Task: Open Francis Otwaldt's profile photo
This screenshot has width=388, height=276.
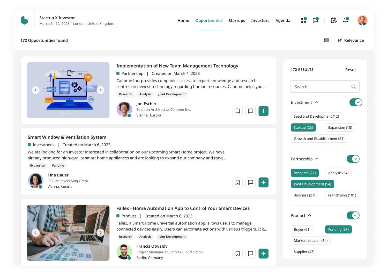Action: coord(124,252)
